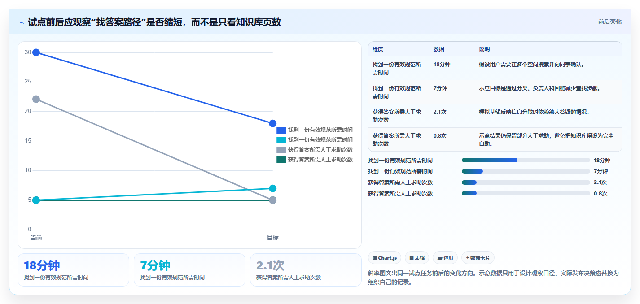Toggle the cyan legend swatch

(x=281, y=140)
